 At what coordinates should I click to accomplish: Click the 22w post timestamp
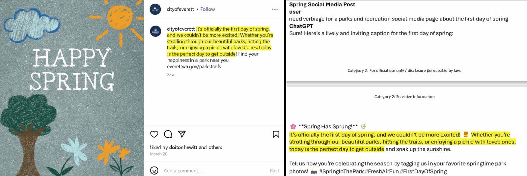pyautogui.click(x=171, y=75)
